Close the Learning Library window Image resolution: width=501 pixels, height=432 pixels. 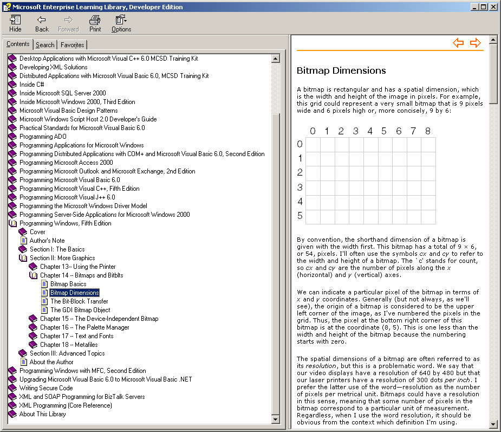493,7
